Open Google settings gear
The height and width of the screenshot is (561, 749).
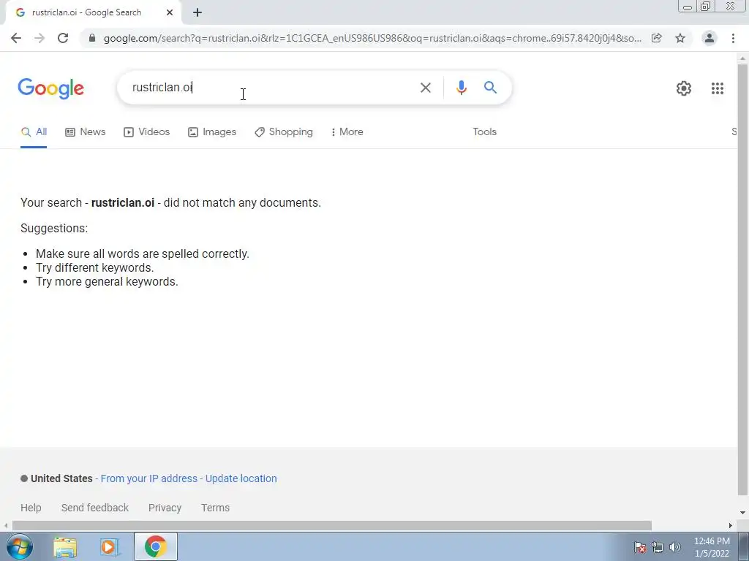click(x=684, y=88)
